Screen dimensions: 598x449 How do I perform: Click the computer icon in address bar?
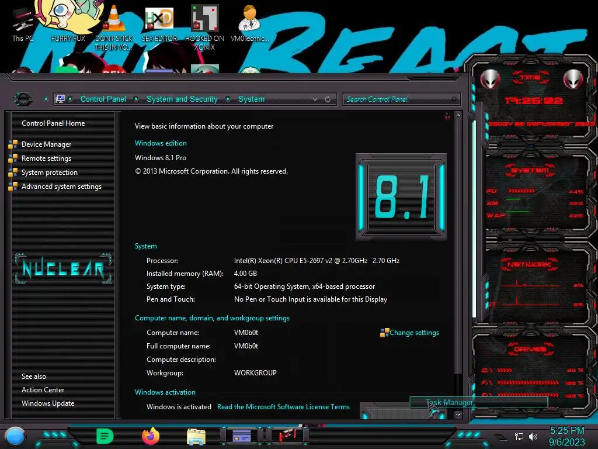pyautogui.click(x=60, y=99)
